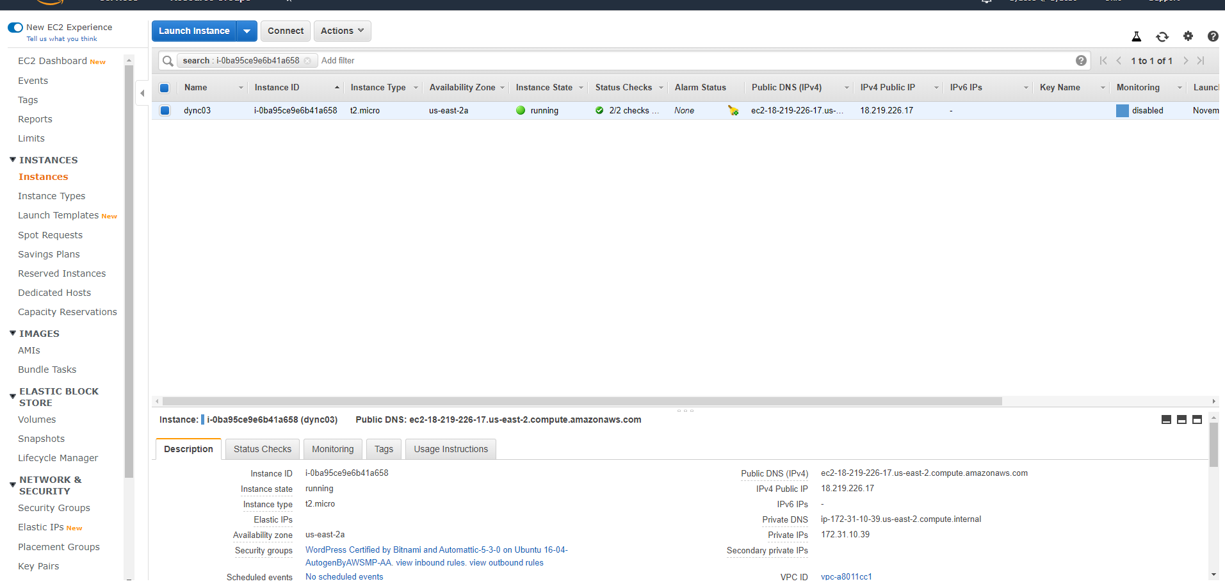Deselect the dync03 instance checkbox

[x=165, y=111]
